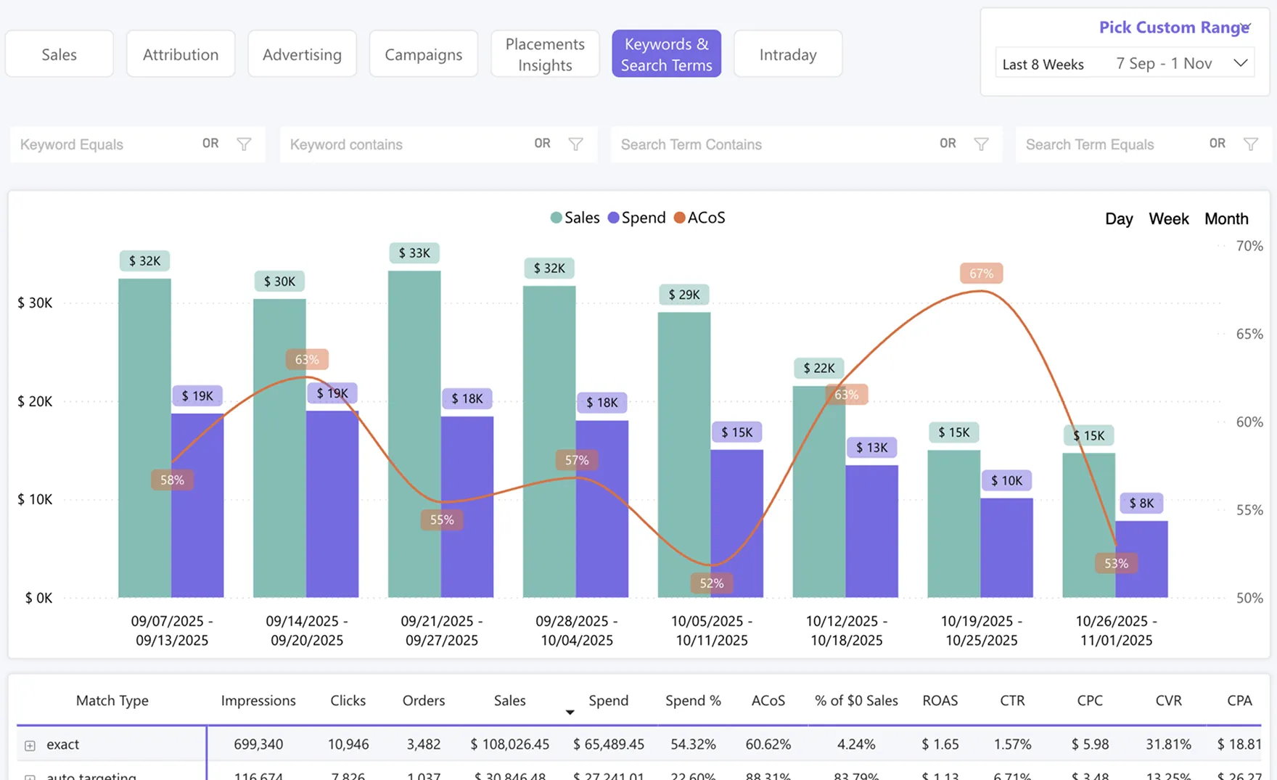This screenshot has height=780, width=1277.
Task: Toggle the Sales legend series
Action: click(x=575, y=218)
